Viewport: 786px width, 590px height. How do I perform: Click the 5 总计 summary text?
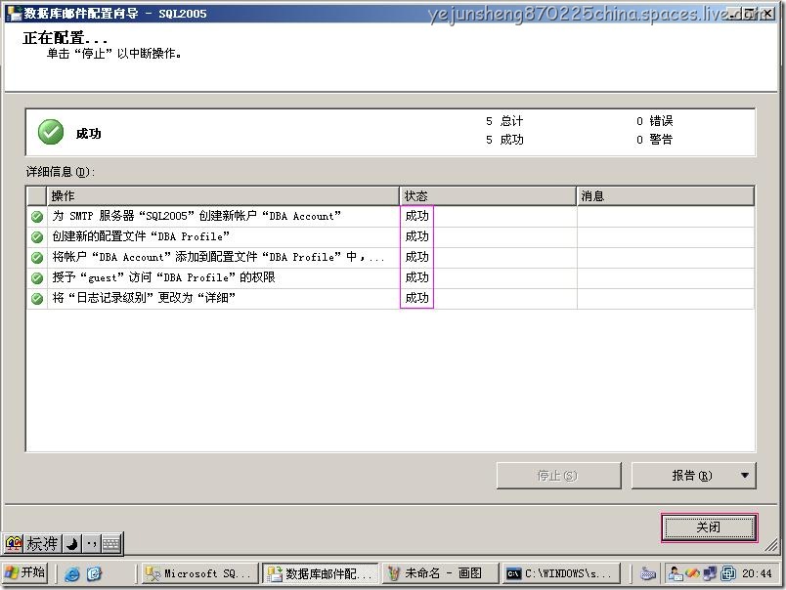pyautogui.click(x=504, y=121)
